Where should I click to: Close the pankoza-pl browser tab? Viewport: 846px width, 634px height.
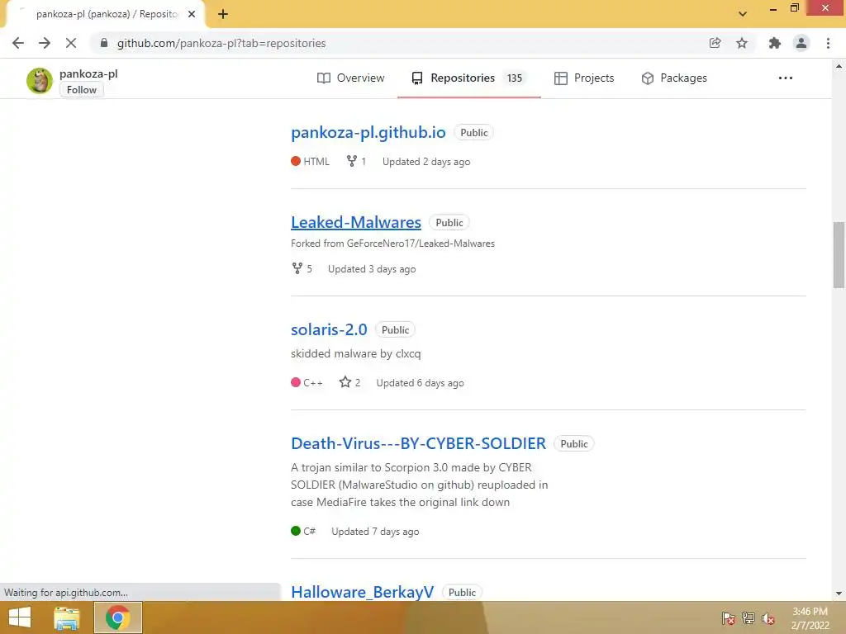coord(192,14)
